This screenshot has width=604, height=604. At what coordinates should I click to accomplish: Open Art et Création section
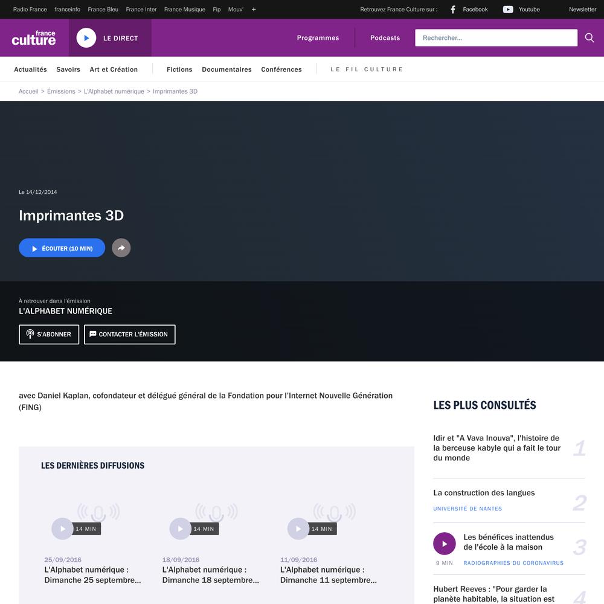point(114,69)
